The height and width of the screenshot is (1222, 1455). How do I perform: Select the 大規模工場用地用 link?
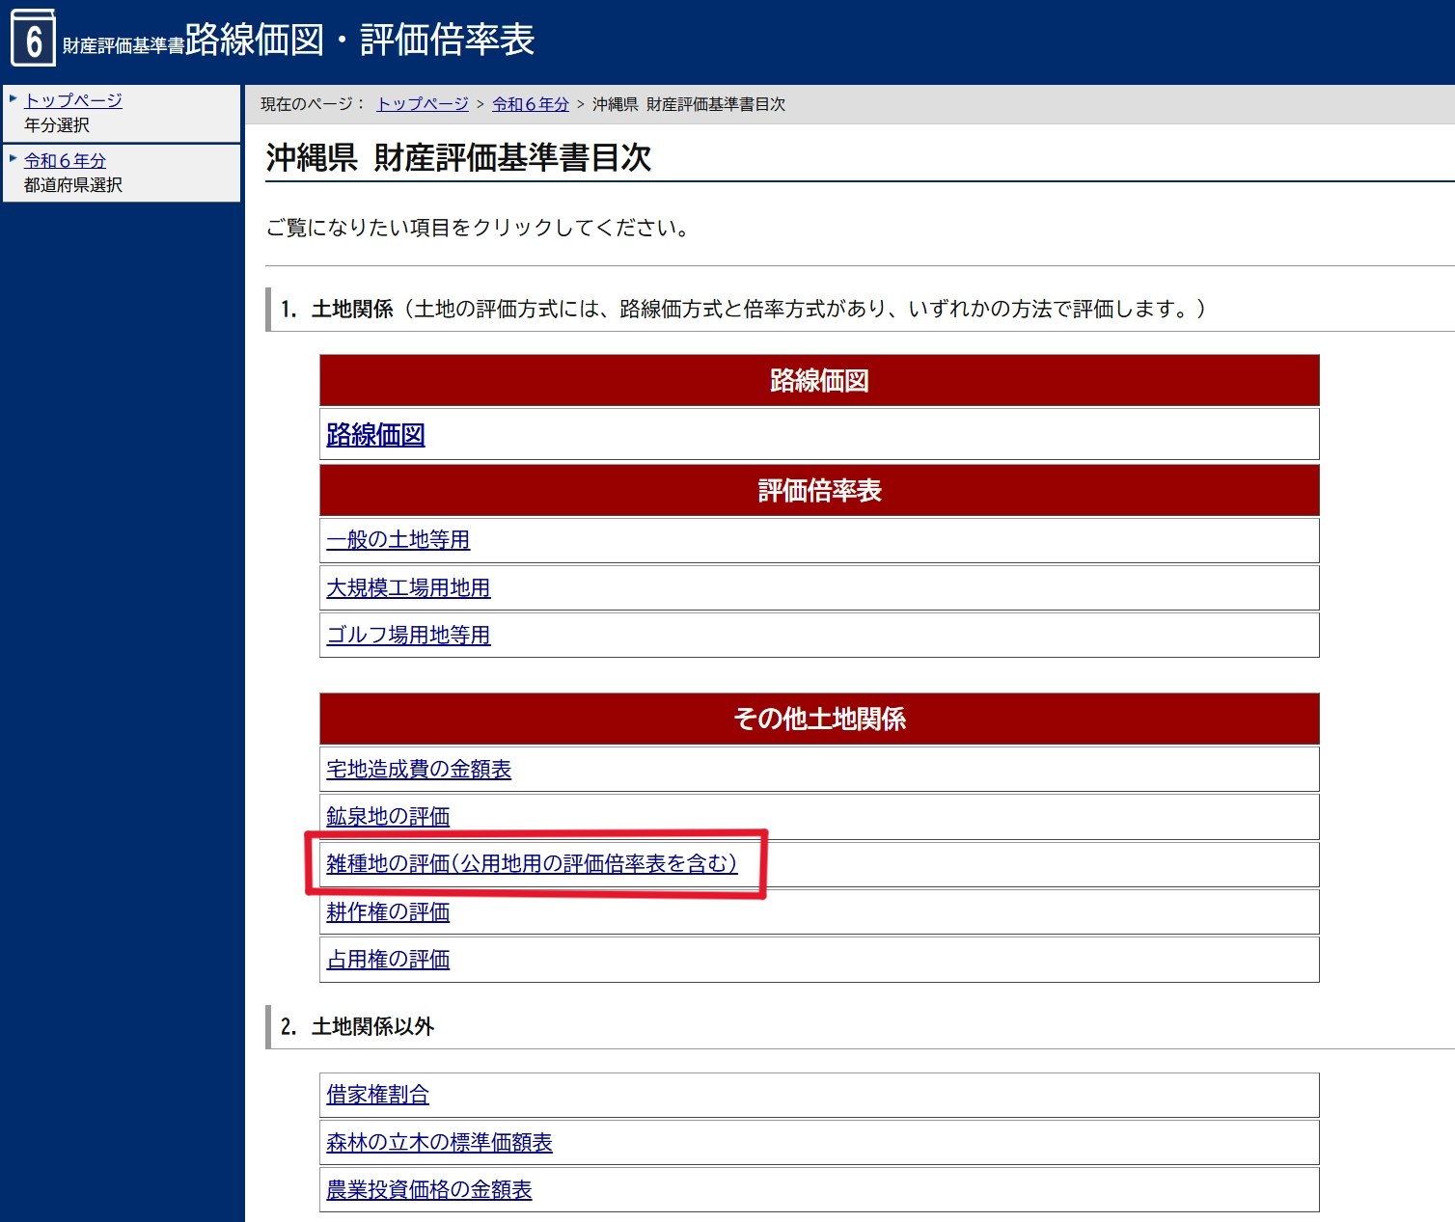click(x=408, y=588)
